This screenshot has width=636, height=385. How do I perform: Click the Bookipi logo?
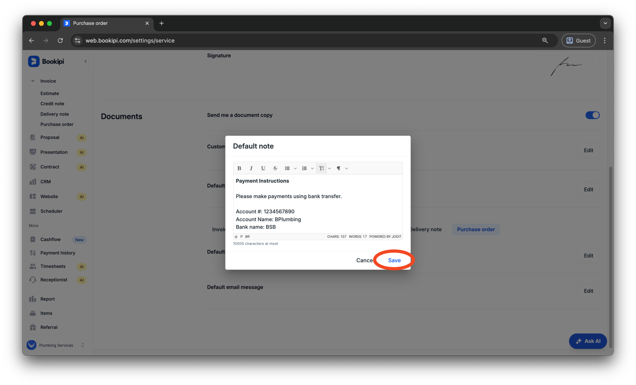pos(46,61)
